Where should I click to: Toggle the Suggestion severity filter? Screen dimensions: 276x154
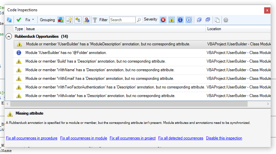180,20
